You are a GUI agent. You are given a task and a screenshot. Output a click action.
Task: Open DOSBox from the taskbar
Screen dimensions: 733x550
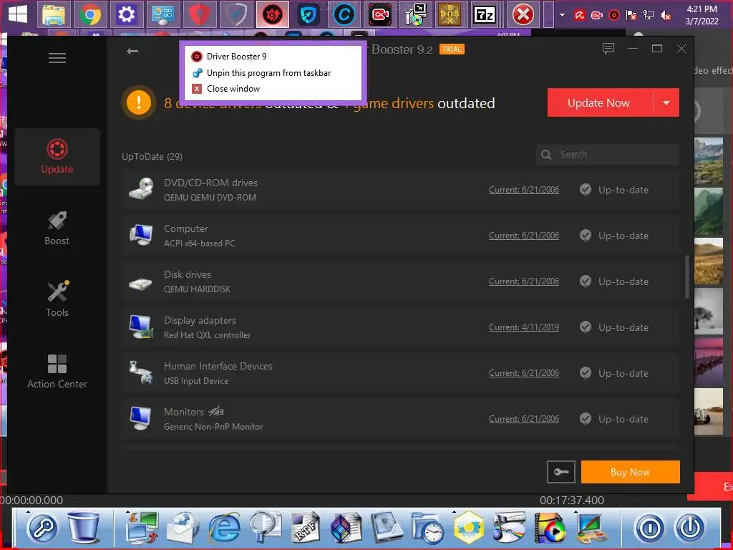(x=450, y=15)
